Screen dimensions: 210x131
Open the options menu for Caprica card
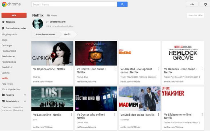coord(71,69)
